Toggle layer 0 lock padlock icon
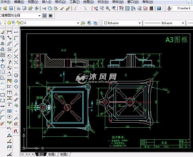This screenshot has width=193, height=157. [18, 23]
